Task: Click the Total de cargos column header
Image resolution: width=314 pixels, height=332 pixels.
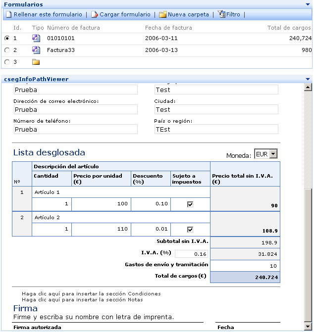Action: (289, 28)
